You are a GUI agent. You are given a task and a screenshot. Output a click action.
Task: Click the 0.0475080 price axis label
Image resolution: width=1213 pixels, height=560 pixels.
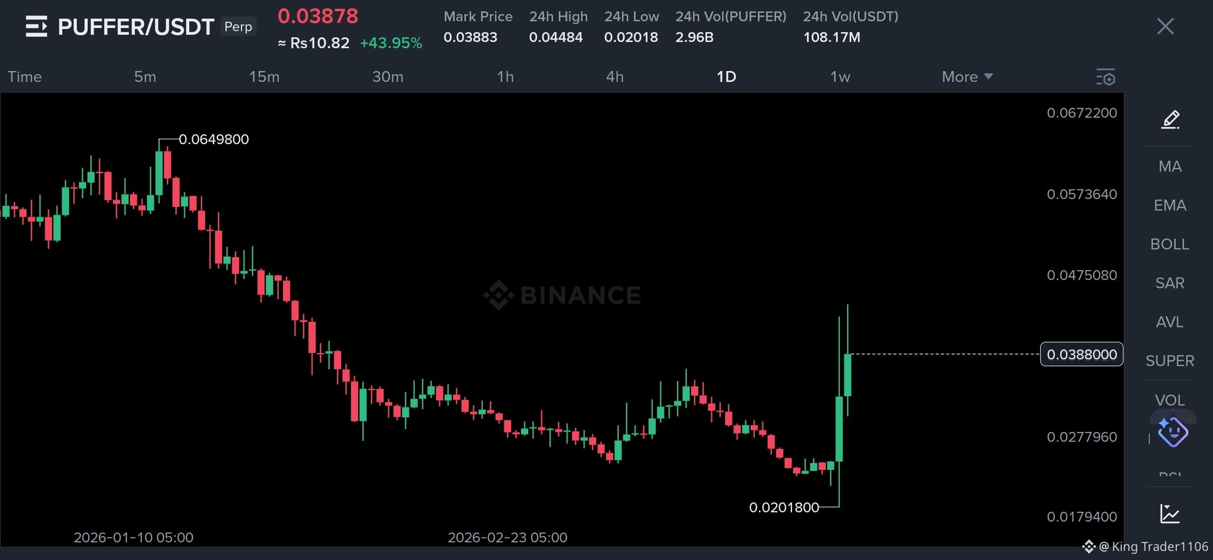1082,275
